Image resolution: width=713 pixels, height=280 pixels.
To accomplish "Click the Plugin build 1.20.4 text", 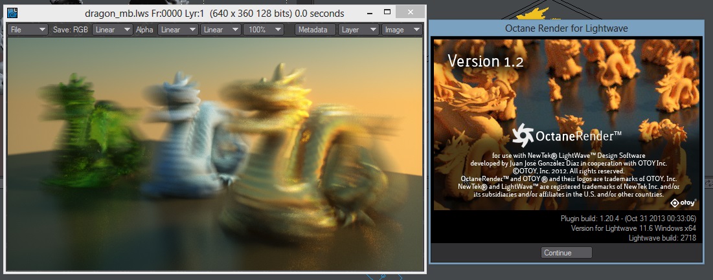I will [628, 219].
